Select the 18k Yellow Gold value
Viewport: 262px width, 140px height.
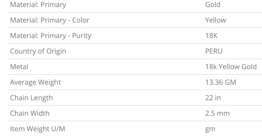231,67
